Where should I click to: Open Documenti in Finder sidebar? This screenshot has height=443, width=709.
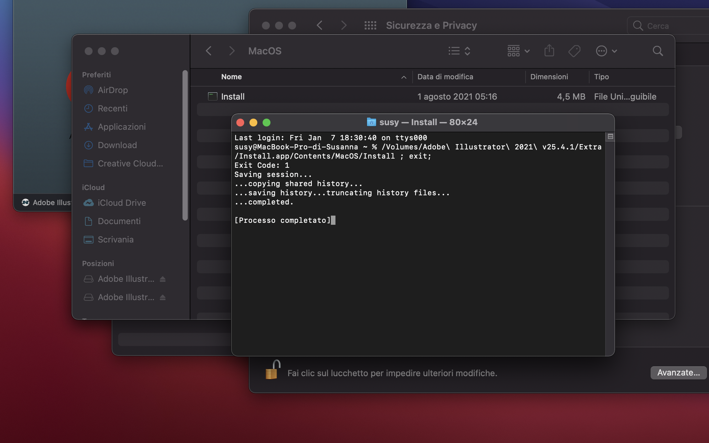point(119,221)
